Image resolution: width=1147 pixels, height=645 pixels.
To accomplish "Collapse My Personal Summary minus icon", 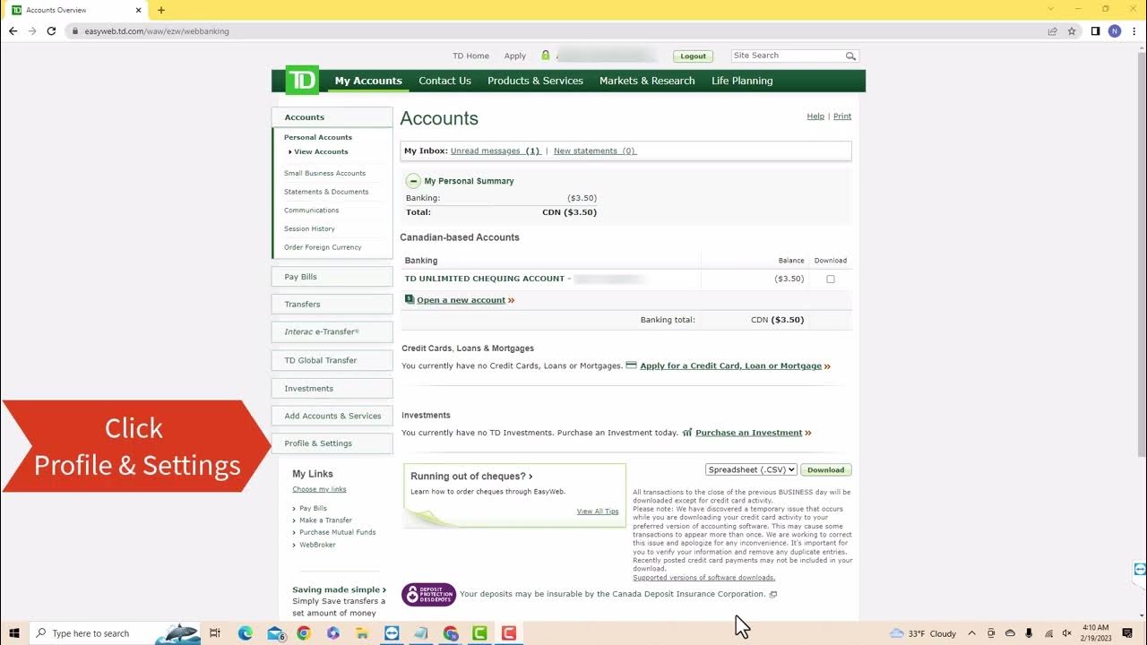I will pyautogui.click(x=413, y=181).
